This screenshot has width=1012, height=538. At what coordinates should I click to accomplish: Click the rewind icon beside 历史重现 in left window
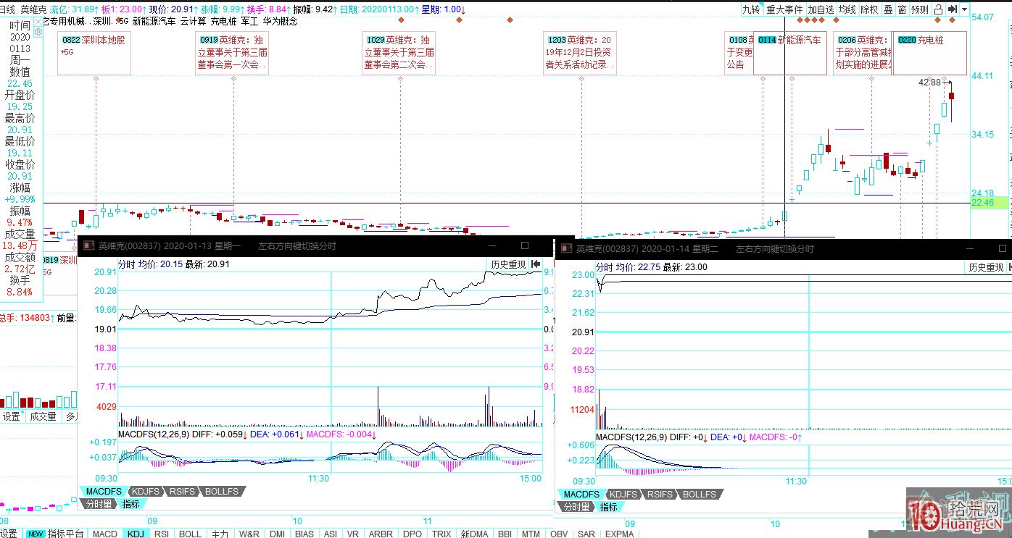[536, 264]
